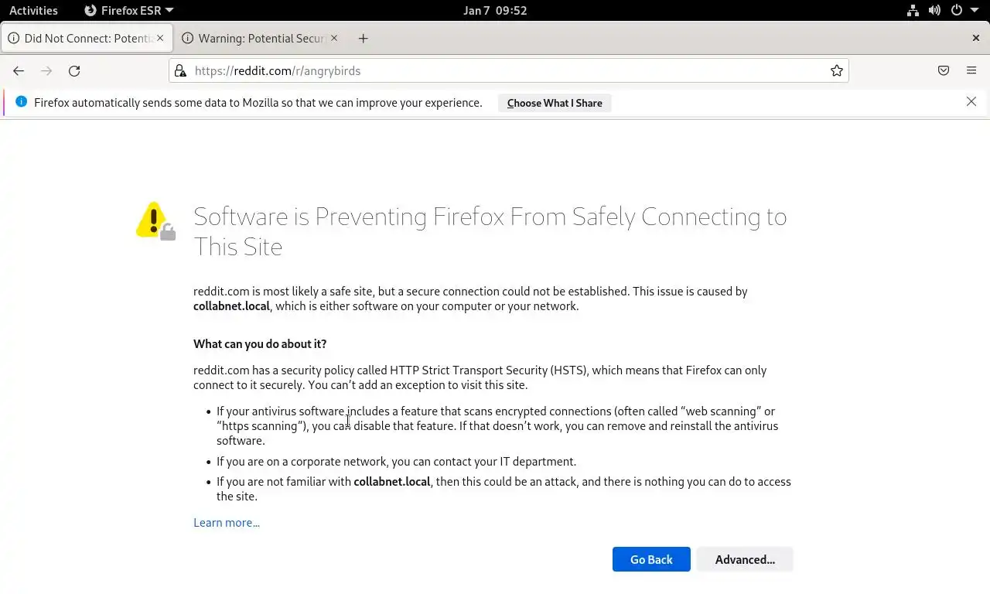Open the Activities overview
The width and height of the screenshot is (990, 594).
(x=33, y=10)
